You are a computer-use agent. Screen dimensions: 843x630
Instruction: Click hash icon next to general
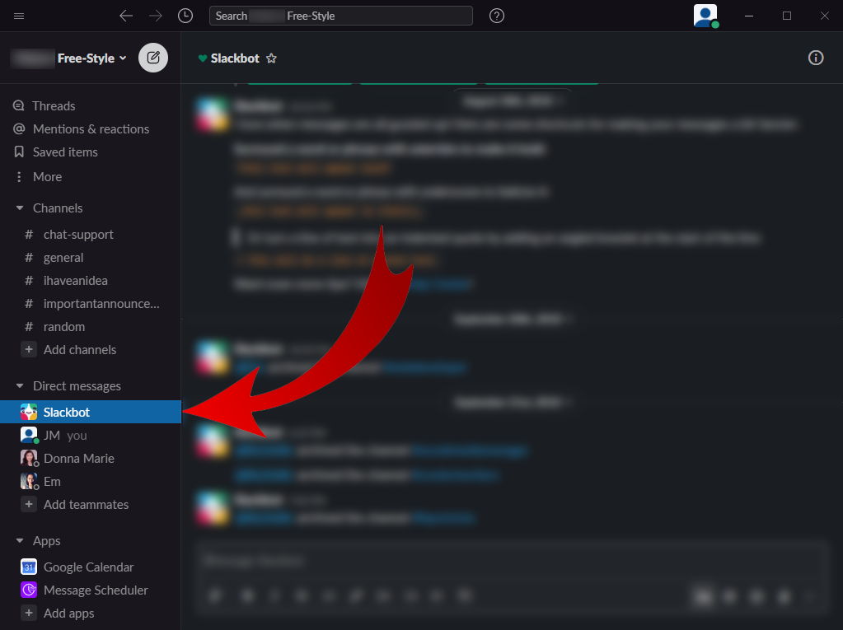coord(29,258)
